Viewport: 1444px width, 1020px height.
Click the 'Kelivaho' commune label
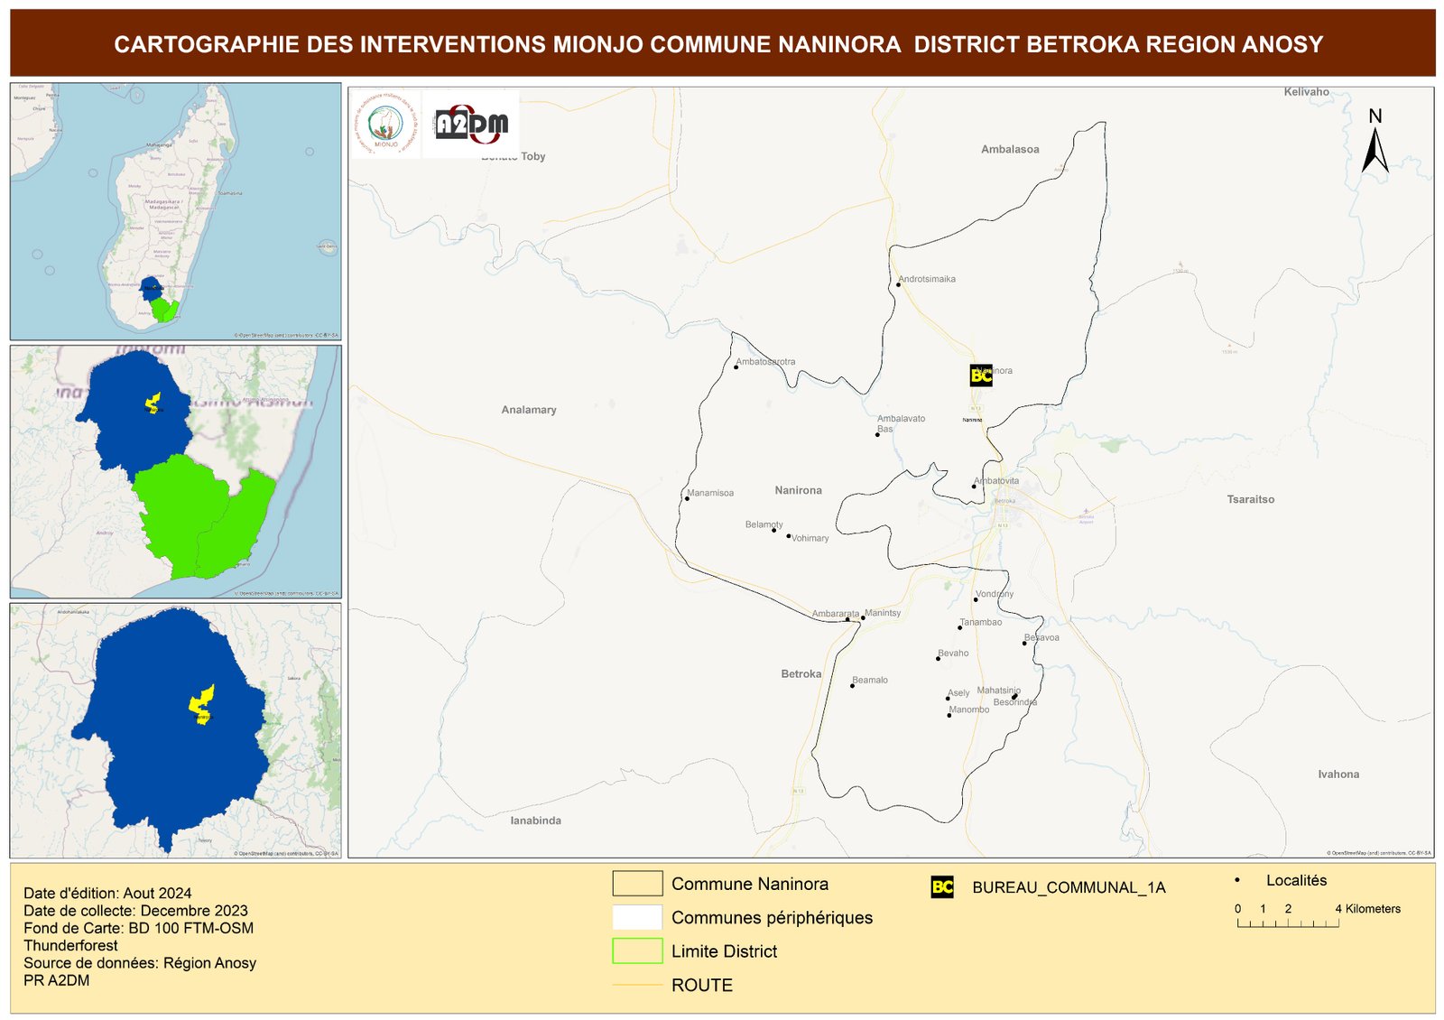[x=1306, y=92]
